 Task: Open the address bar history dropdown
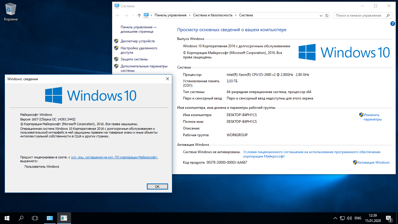point(321,15)
